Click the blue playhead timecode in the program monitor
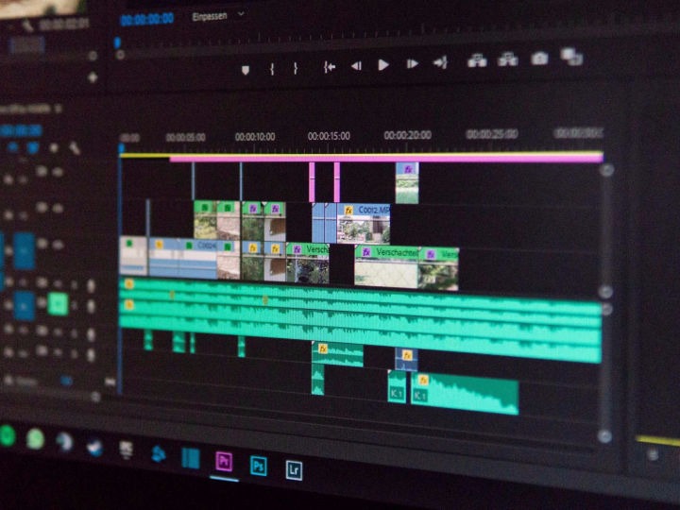The width and height of the screenshot is (680, 510). [146, 18]
